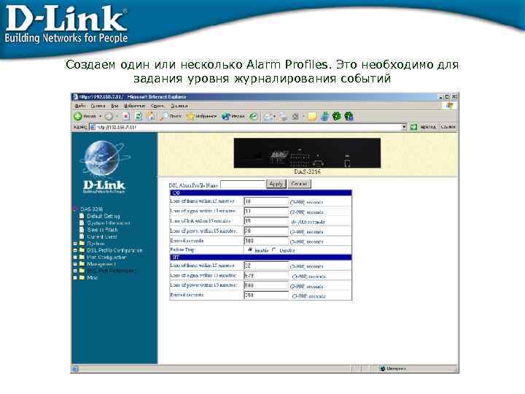The image size is (525, 394).
Task: Open the Mail button dropdown arrow
Action: tap(275, 116)
